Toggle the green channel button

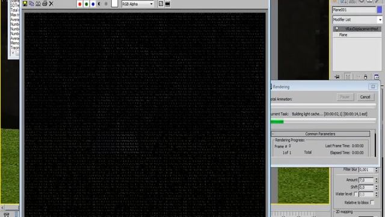[87, 4]
